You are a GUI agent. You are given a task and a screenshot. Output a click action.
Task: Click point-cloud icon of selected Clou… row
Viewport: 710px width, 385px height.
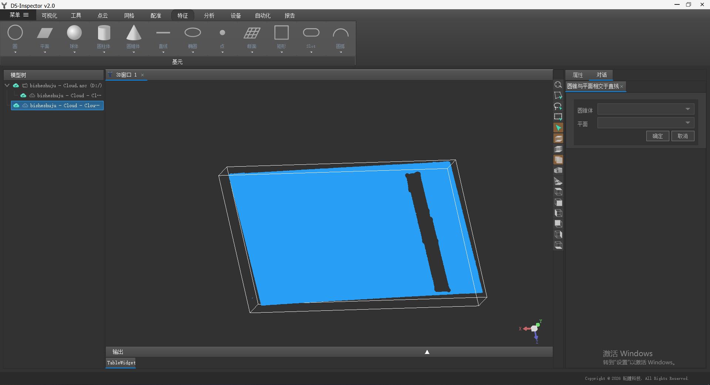[x=25, y=105]
